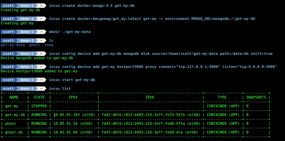Click 'Device mongodb added to get-my-db' output line
The width and height of the screenshot is (285, 141).
coord(37,58)
